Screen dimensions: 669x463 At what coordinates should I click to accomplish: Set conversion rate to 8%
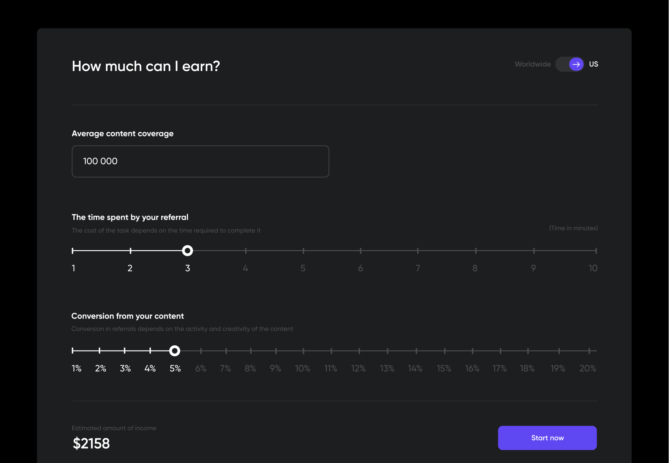click(251, 351)
